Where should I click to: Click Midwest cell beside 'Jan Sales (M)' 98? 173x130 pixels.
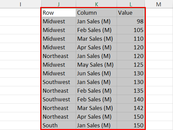pos(59,21)
